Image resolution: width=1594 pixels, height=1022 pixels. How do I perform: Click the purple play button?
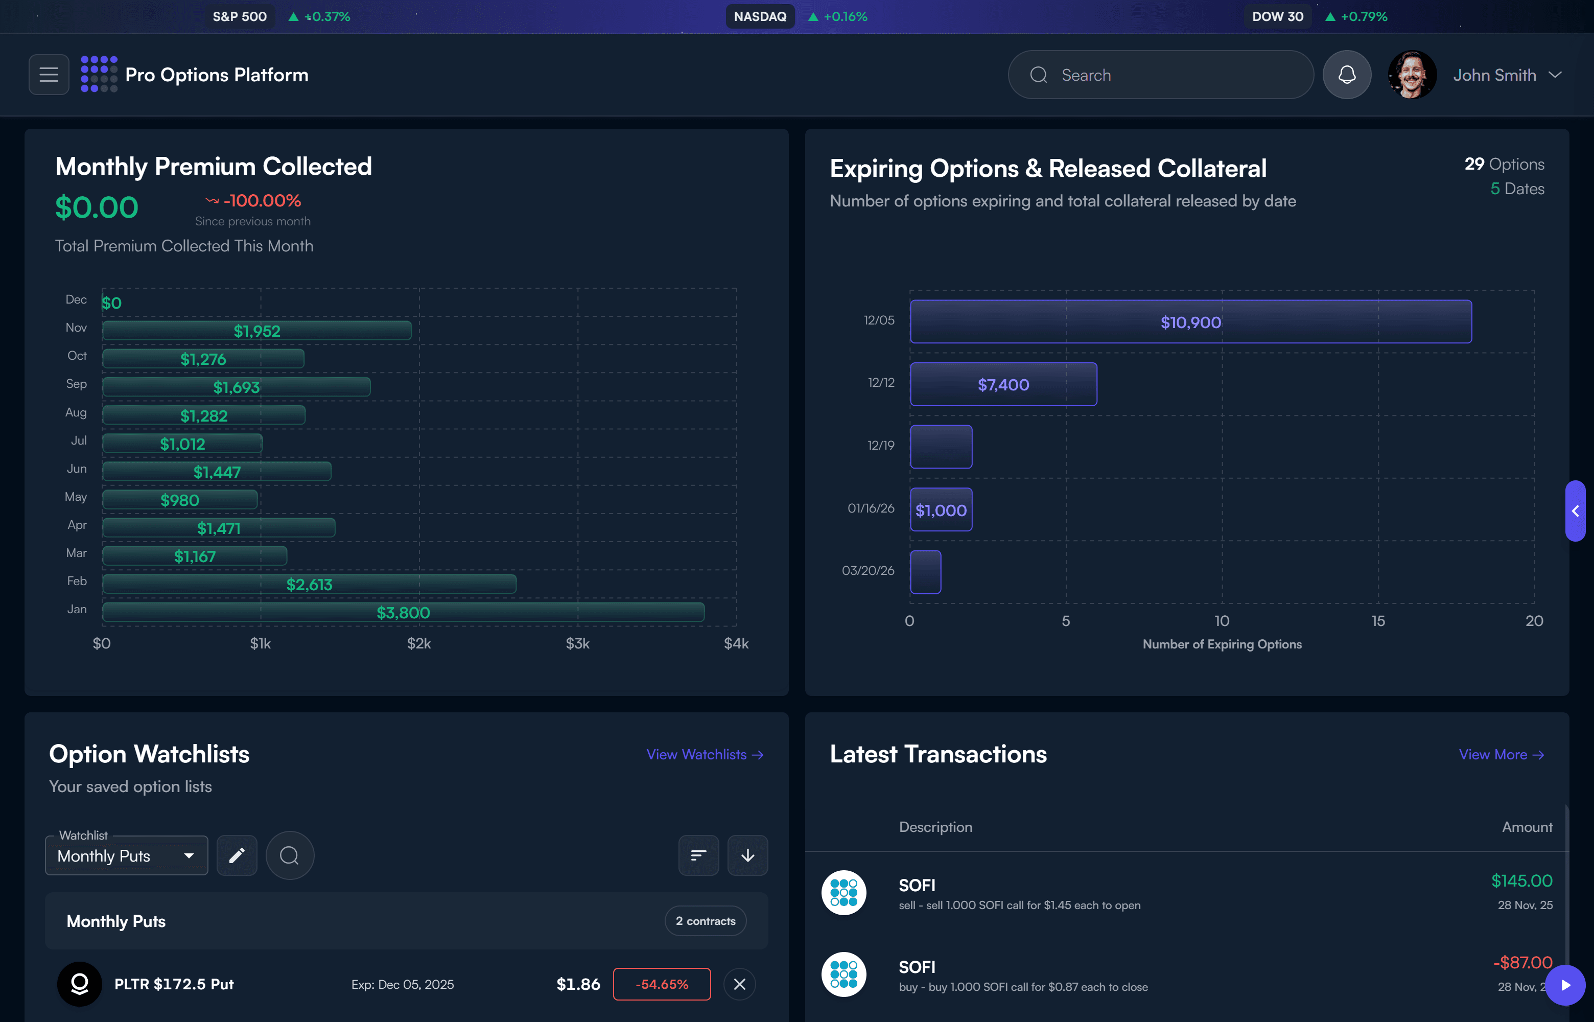pos(1565,985)
